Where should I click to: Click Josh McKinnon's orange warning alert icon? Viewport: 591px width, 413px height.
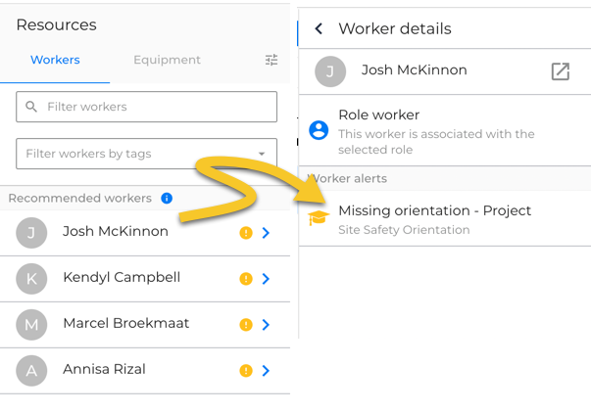pyautogui.click(x=246, y=233)
